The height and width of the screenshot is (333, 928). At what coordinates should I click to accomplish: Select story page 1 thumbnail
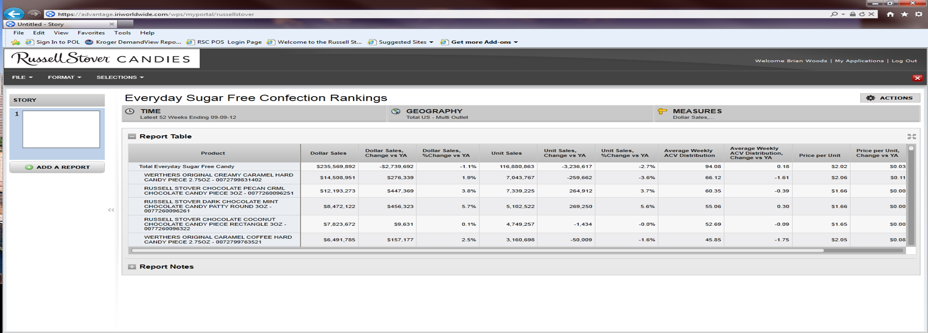pyautogui.click(x=61, y=129)
